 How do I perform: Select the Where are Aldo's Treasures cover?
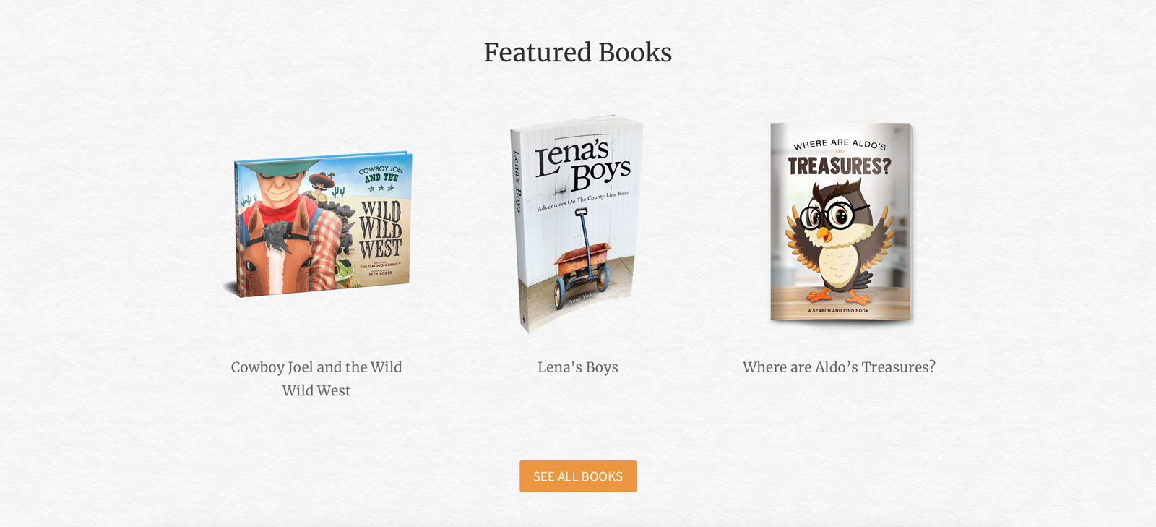[841, 222]
